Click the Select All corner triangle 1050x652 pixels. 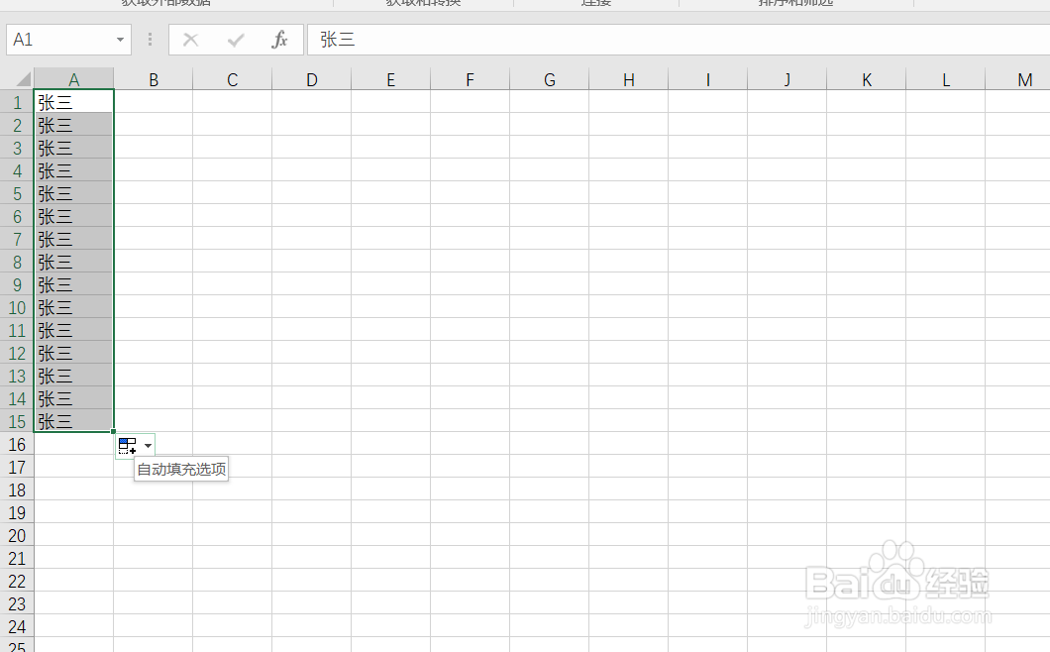pyautogui.click(x=23, y=79)
